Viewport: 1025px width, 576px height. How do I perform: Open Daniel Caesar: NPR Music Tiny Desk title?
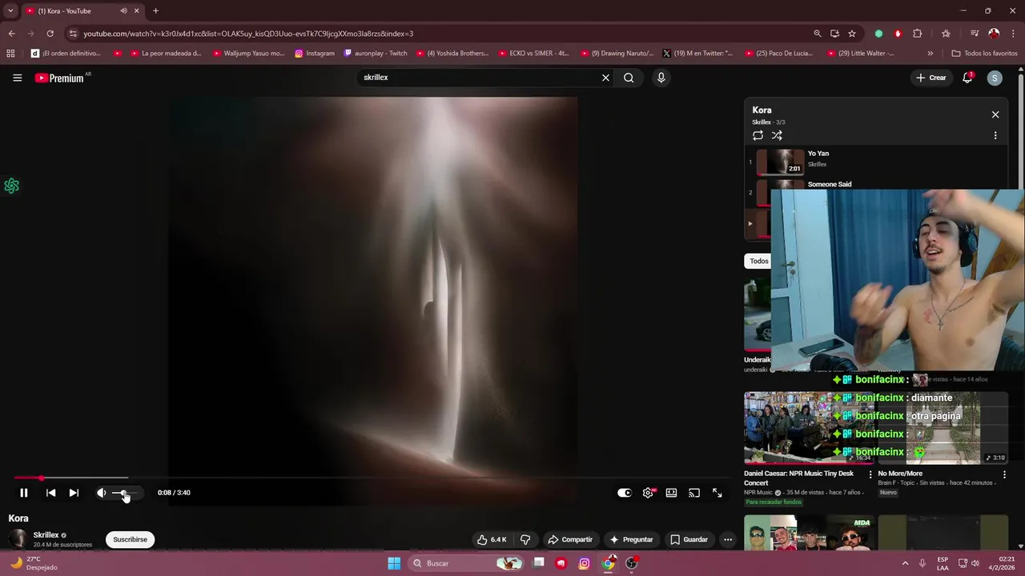pos(798,478)
